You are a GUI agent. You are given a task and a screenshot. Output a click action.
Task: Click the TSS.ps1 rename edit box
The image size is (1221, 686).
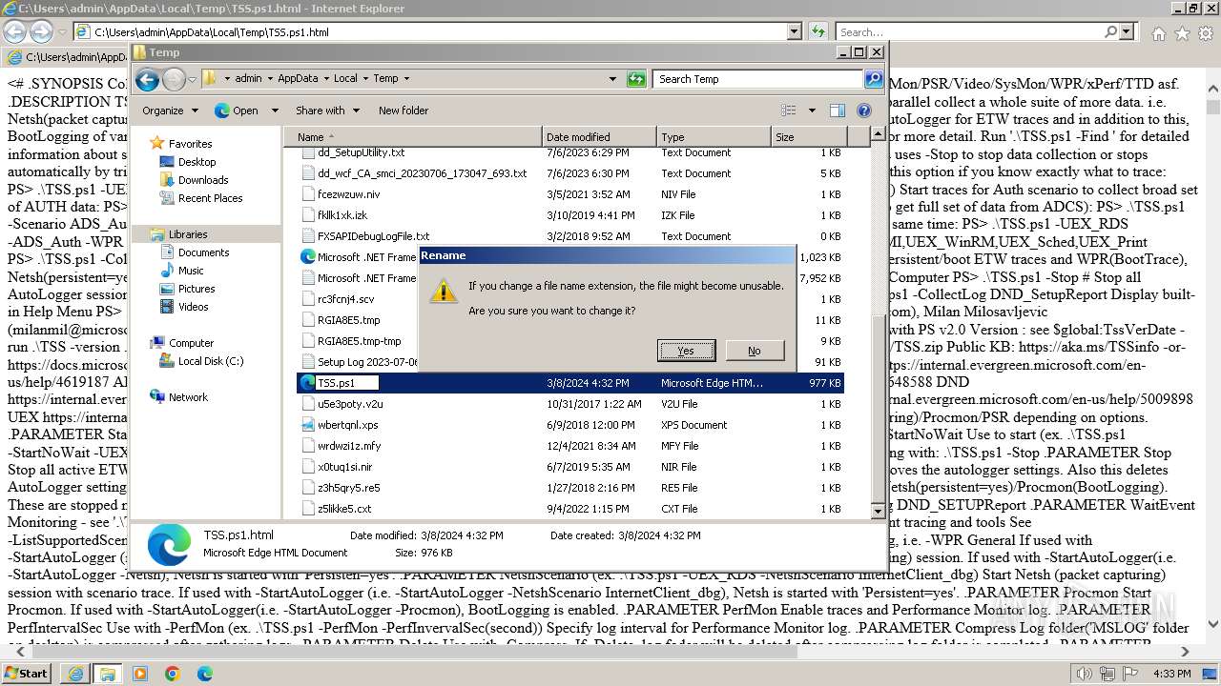(347, 383)
